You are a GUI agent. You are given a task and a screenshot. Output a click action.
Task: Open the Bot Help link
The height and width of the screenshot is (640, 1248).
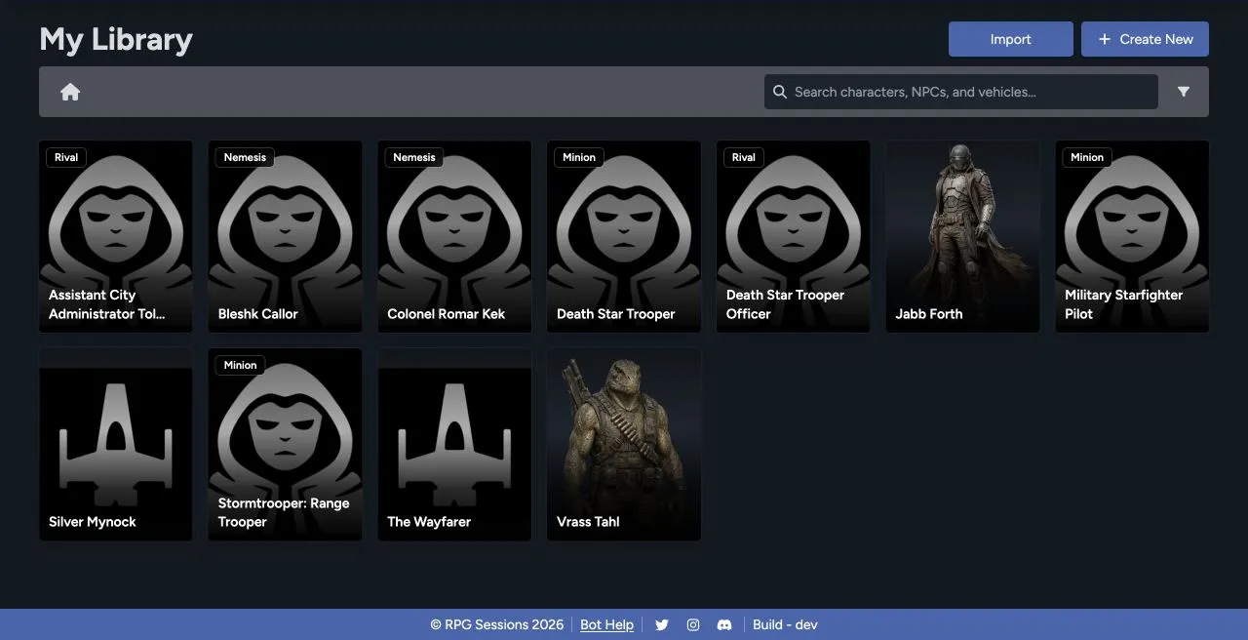click(x=606, y=624)
